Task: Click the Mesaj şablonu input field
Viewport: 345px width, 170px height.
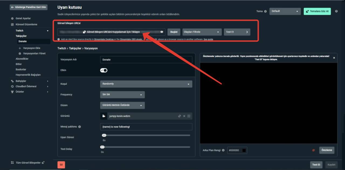Action: 146,127
